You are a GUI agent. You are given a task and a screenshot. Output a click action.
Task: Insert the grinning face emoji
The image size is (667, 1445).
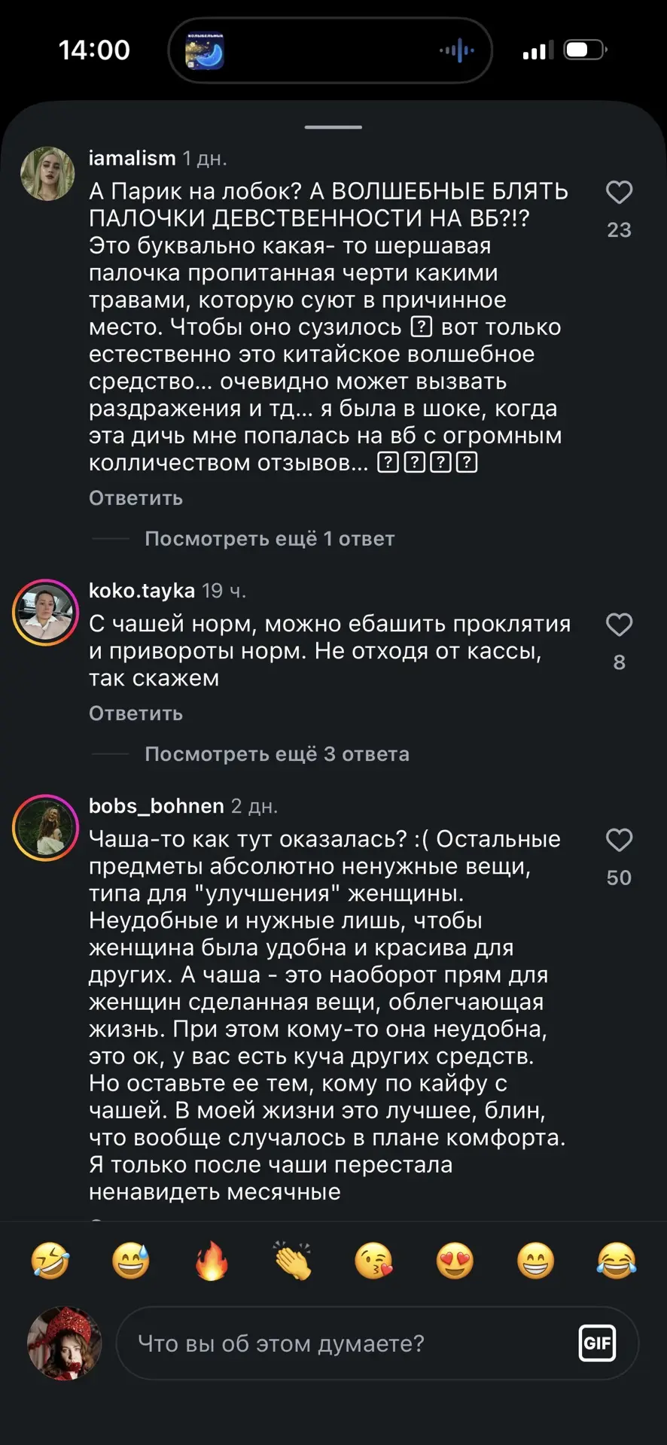536,1261
